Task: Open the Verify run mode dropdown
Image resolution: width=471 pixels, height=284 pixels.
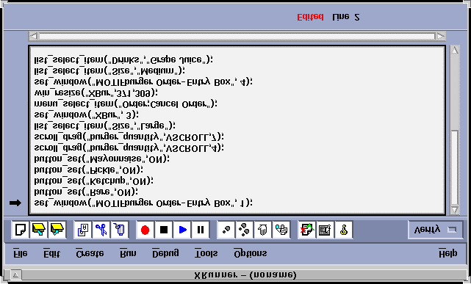Action: (436, 230)
